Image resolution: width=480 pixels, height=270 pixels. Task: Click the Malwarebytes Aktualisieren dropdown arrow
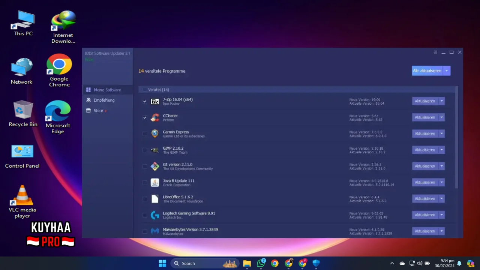442,231
